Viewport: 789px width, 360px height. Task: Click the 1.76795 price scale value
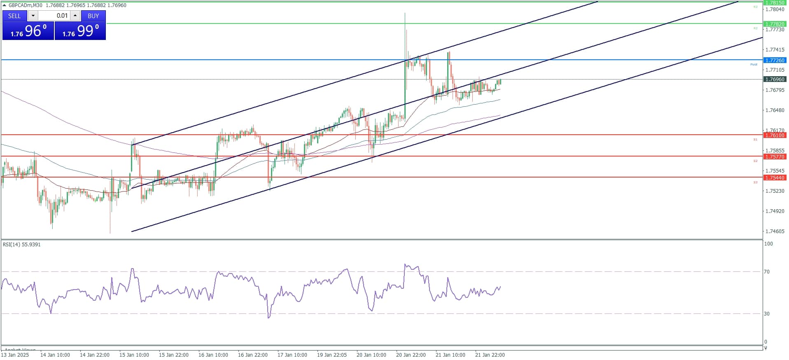[775, 90]
